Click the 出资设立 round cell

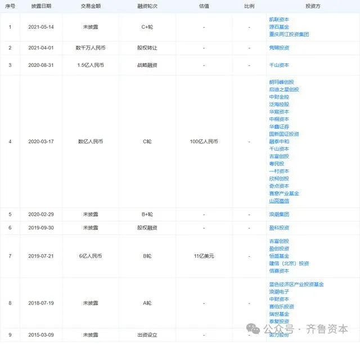[x=147, y=335]
